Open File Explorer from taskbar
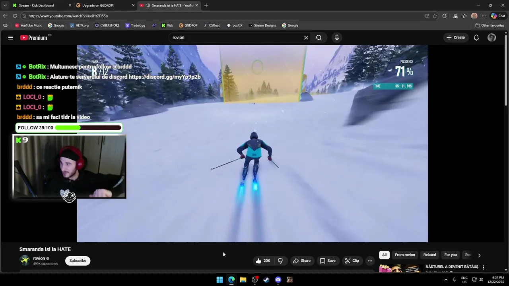The image size is (509, 286). click(243, 280)
